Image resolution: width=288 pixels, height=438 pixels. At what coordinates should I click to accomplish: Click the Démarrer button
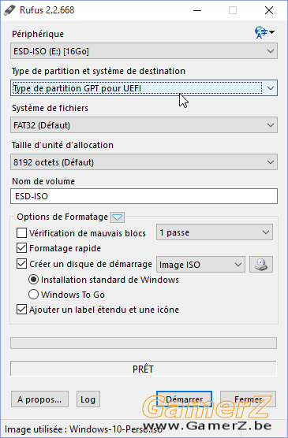(x=184, y=399)
